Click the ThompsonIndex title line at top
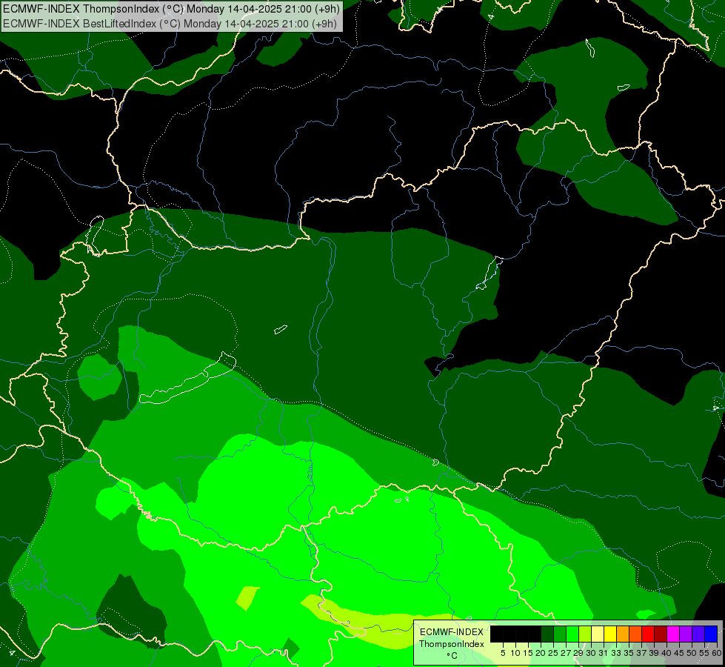Screen dimensions: 725x667 pos(172,8)
